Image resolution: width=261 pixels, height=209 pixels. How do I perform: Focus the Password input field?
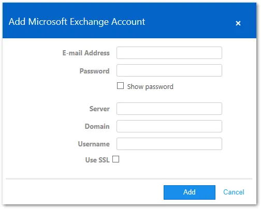(x=169, y=70)
